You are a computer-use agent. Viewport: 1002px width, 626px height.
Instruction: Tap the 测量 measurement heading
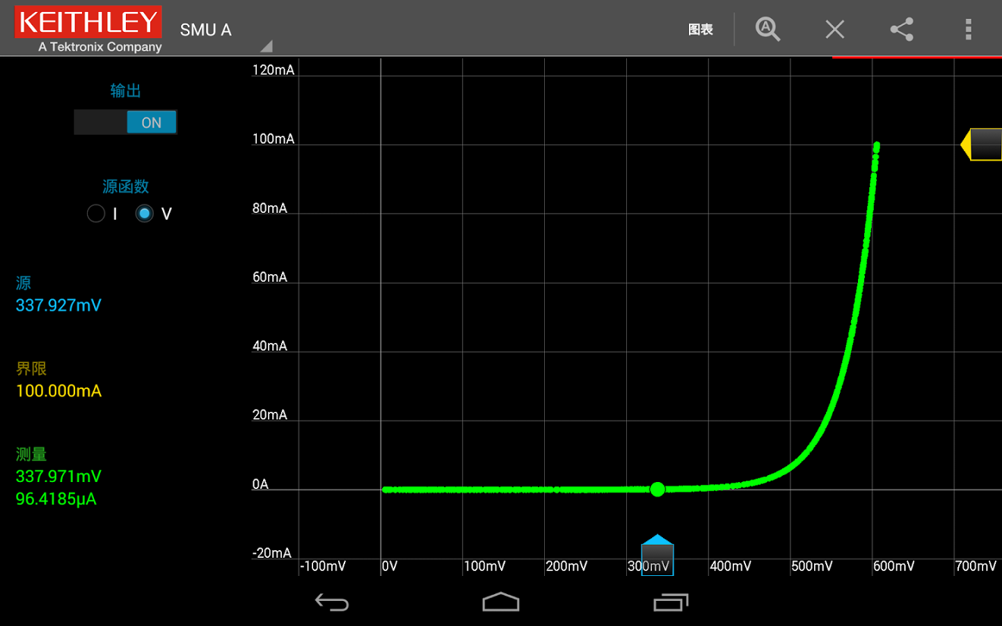(x=31, y=454)
